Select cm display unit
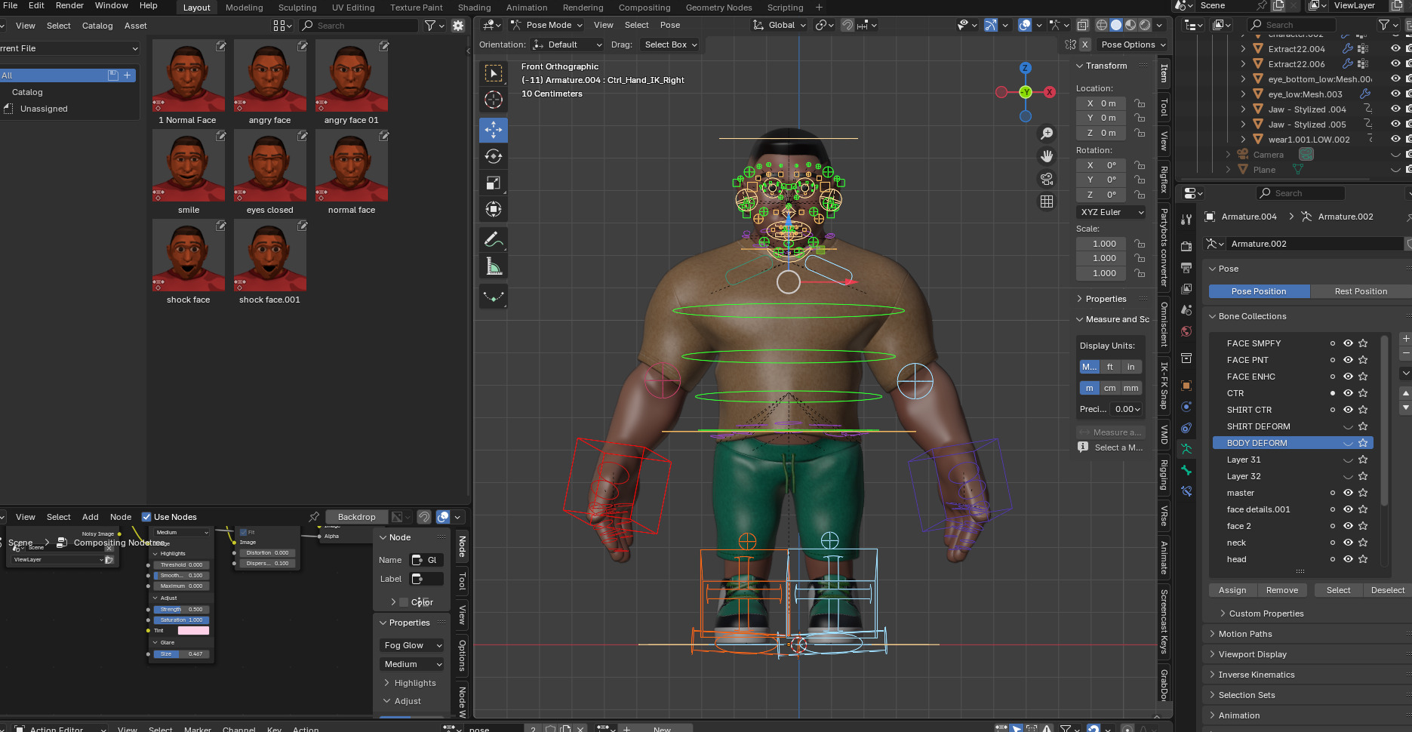 (x=1109, y=388)
